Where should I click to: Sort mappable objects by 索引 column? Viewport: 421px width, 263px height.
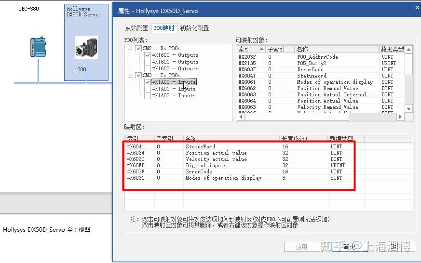click(x=251, y=49)
